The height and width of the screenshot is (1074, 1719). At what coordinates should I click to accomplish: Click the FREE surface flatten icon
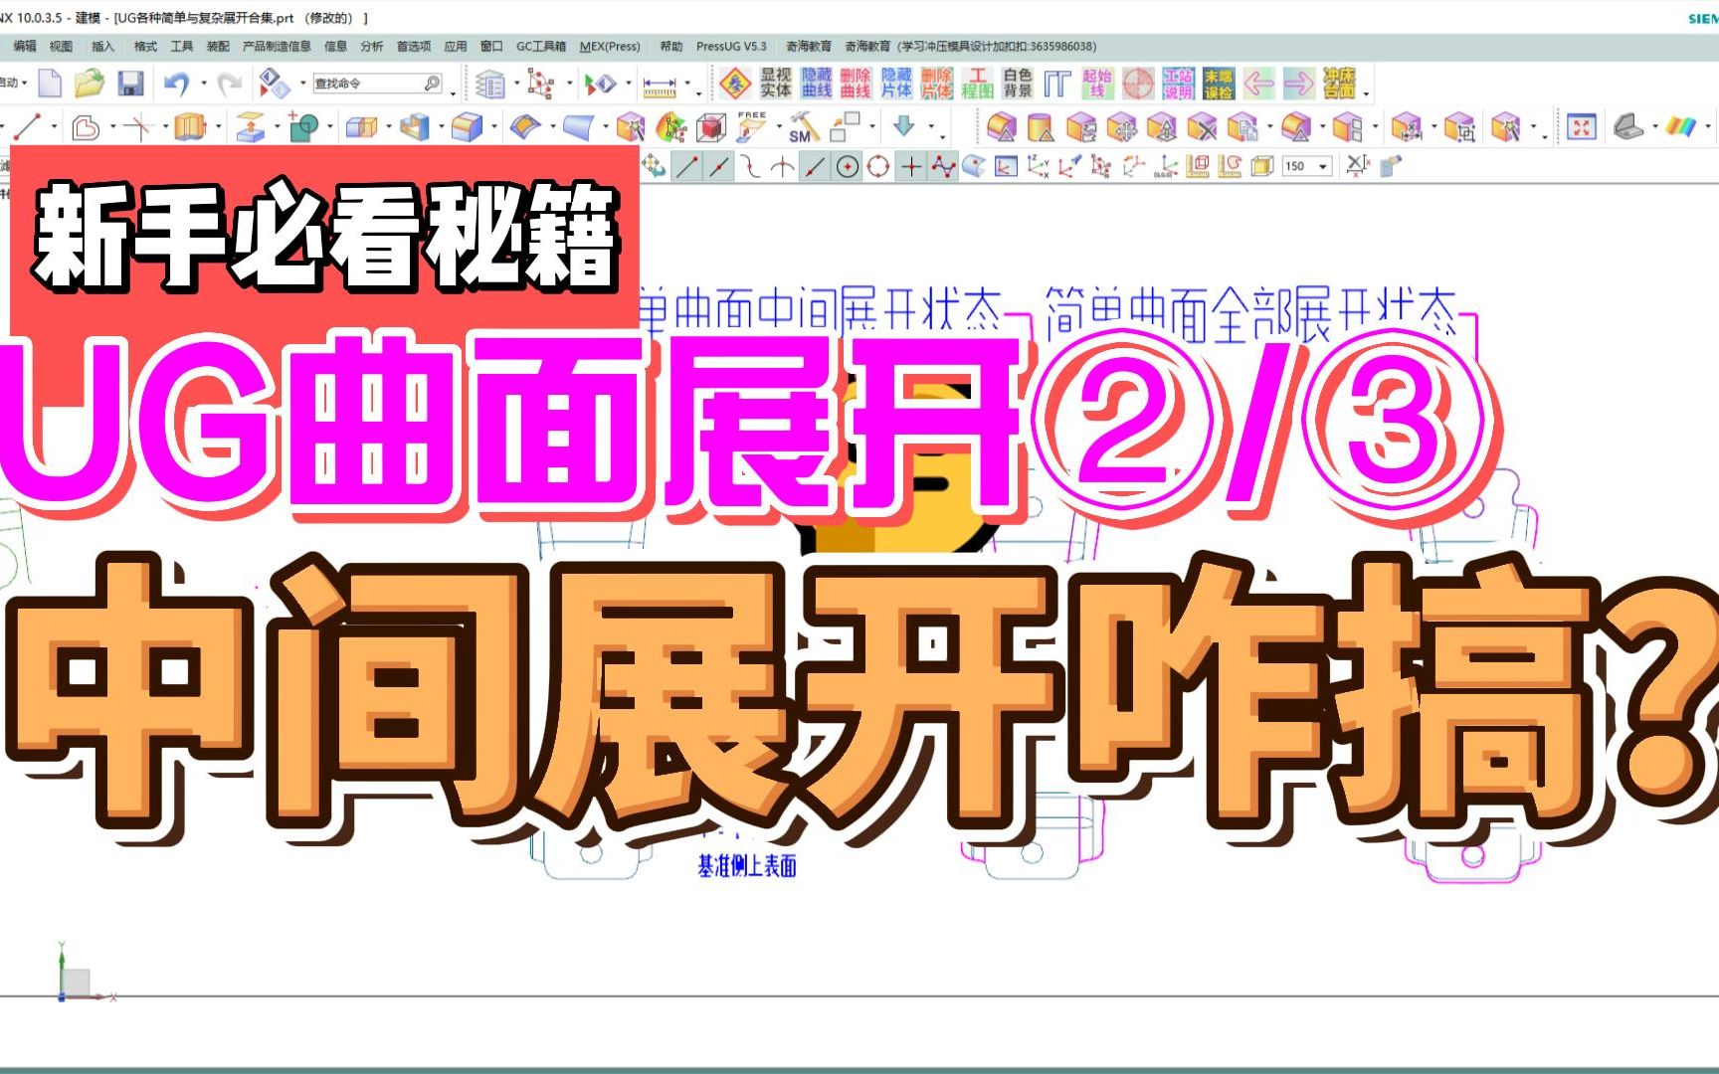pyautogui.click(x=751, y=126)
